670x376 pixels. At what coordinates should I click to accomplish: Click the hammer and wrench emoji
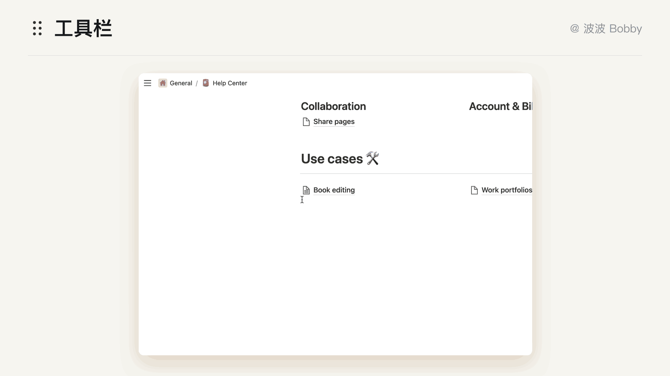pyautogui.click(x=372, y=159)
